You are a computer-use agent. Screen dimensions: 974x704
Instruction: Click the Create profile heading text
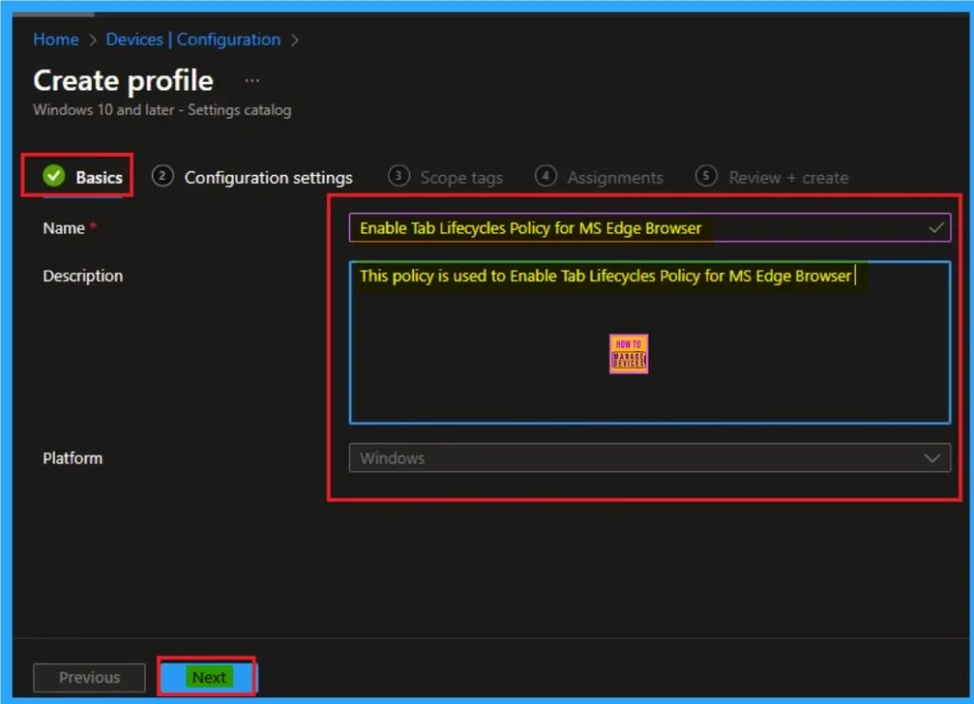(123, 81)
